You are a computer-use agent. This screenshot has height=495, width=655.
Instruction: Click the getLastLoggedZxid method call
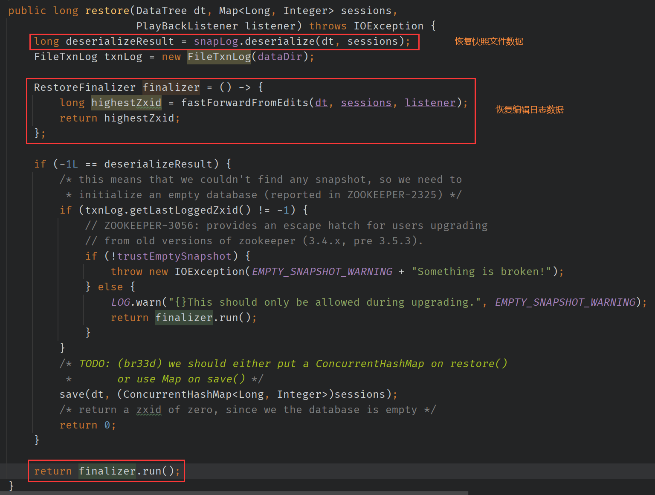pyautogui.click(x=184, y=210)
